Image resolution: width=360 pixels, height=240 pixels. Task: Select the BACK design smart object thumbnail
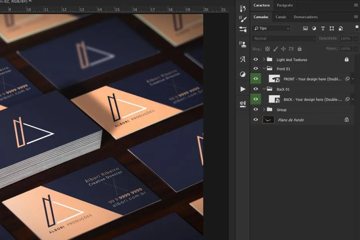click(x=274, y=99)
